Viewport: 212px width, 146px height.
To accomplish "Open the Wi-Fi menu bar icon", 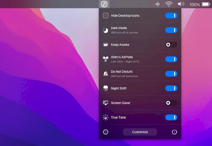I will click(169, 4).
